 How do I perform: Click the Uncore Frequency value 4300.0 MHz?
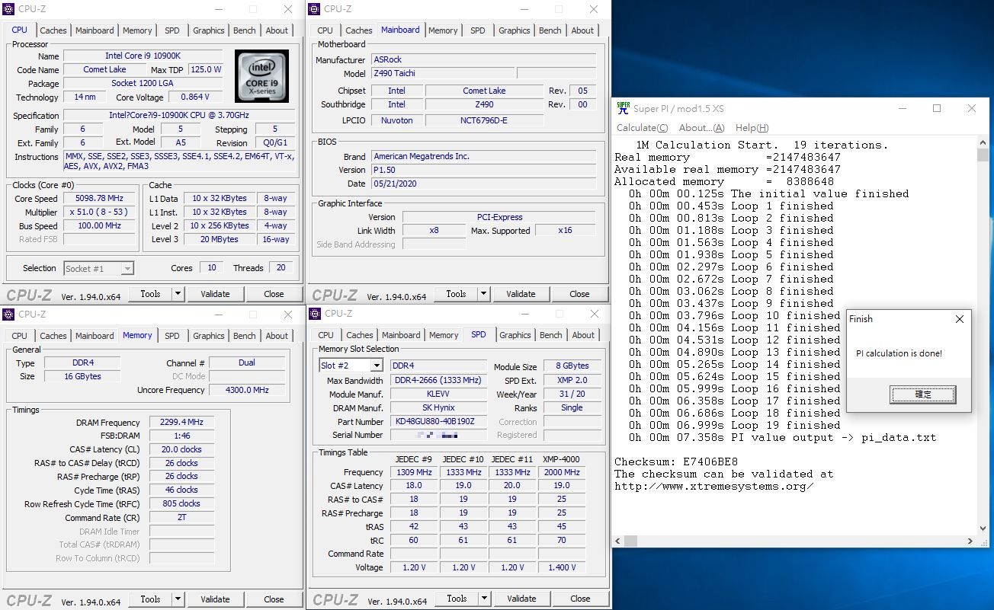point(247,390)
